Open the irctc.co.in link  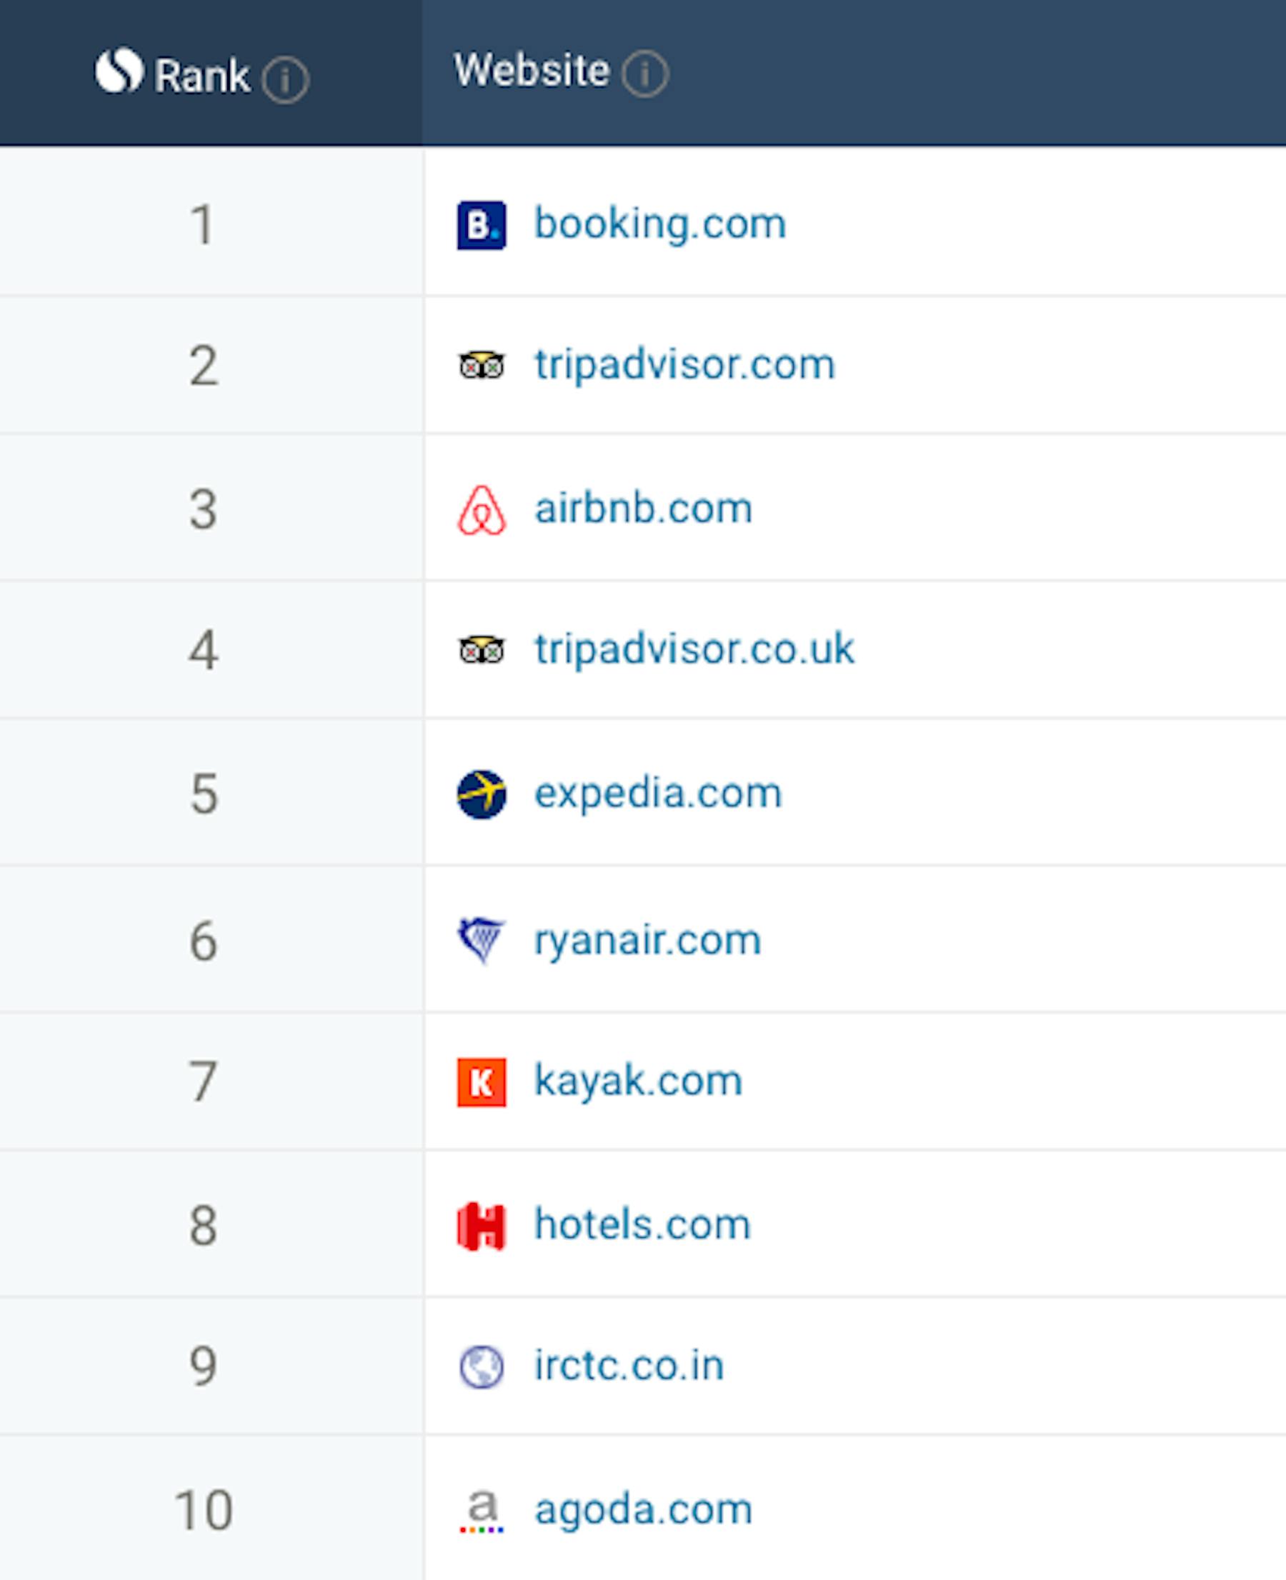tap(629, 1365)
